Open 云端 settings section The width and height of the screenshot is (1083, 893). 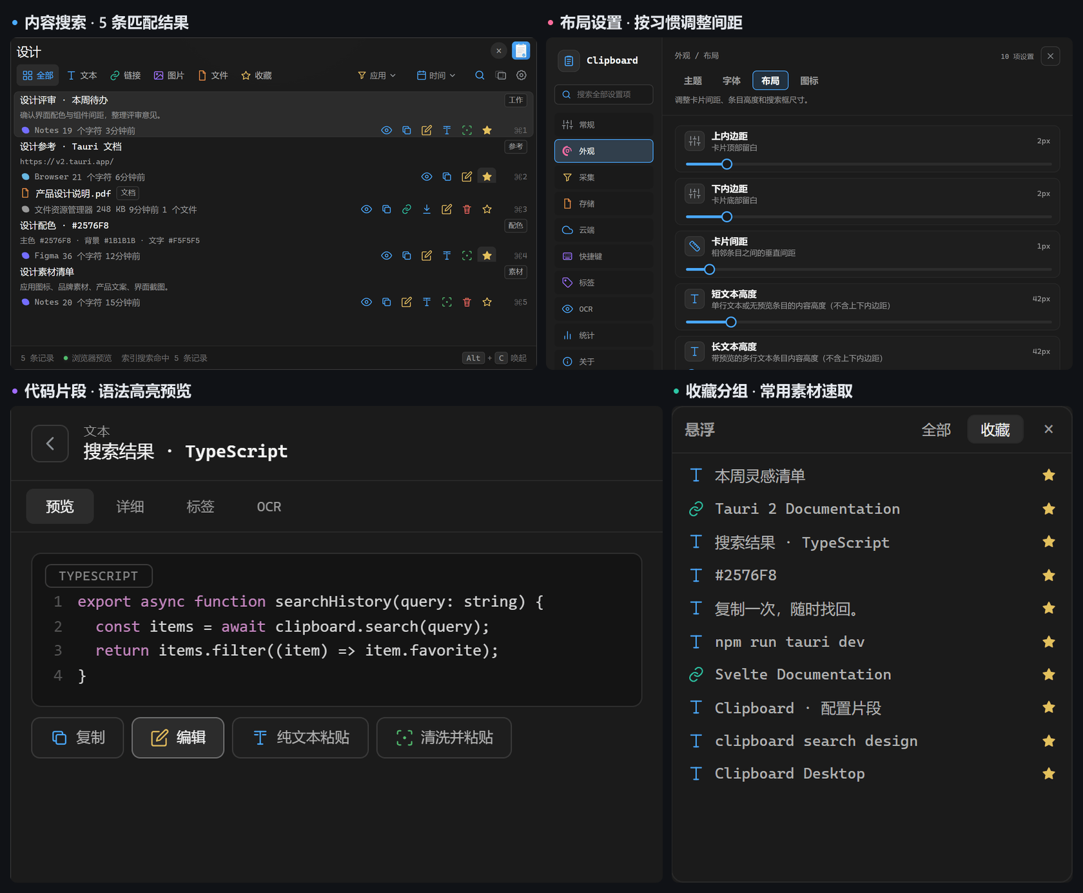pyautogui.click(x=603, y=230)
